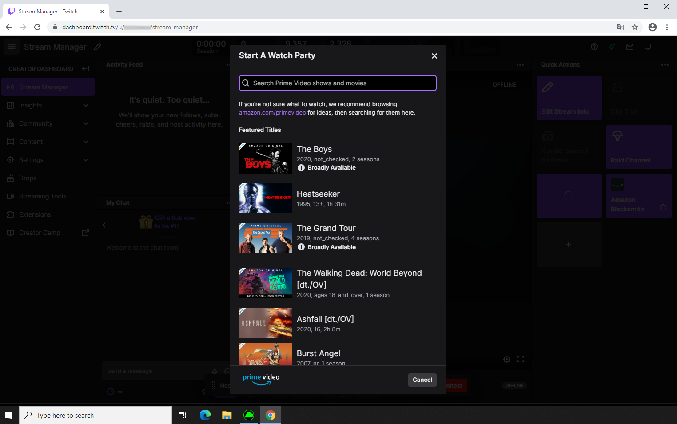
Task: Edit layout with the pencil icon
Action: [98, 47]
